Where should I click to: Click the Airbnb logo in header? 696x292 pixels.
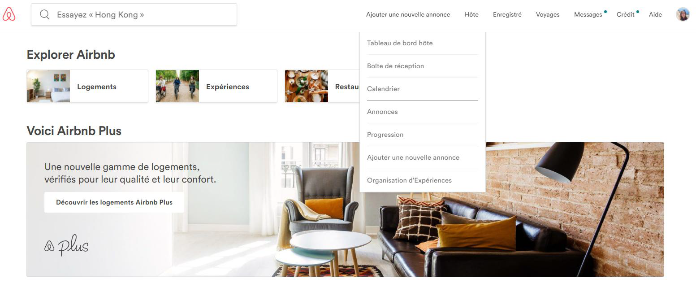[9, 15]
